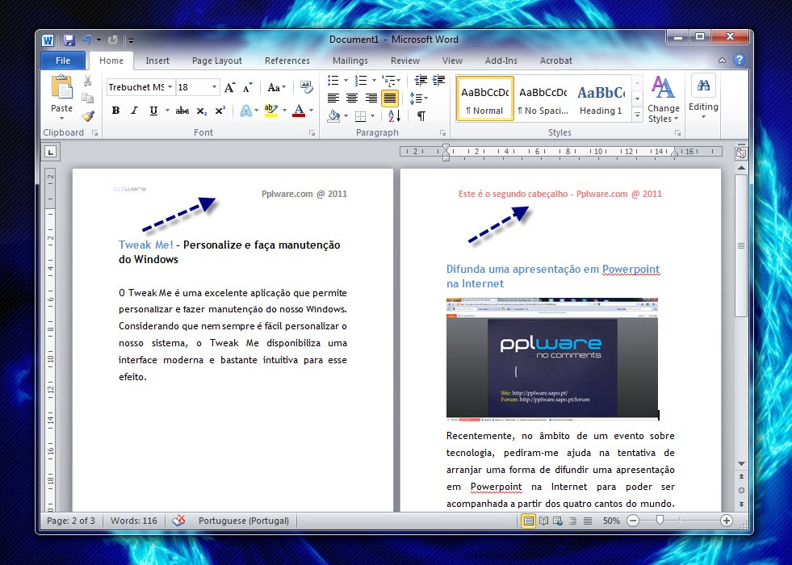Toggle Italic formatting

coord(134,111)
